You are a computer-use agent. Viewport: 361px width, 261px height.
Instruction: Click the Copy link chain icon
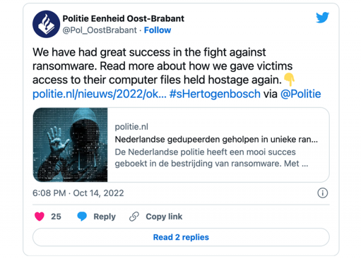pyautogui.click(x=135, y=217)
